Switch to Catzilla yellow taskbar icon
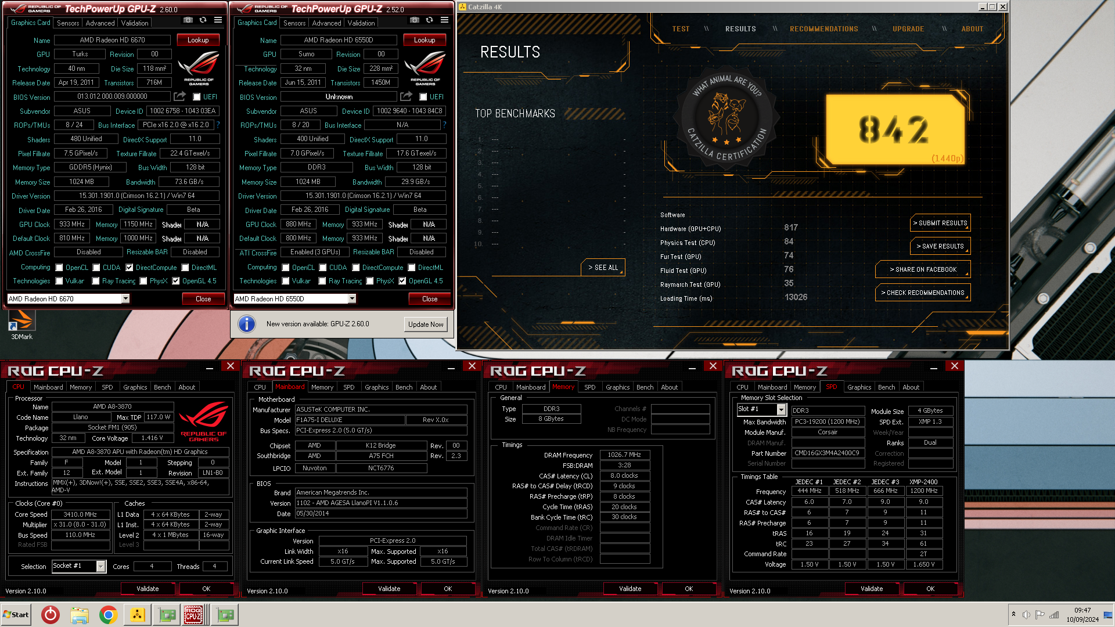The height and width of the screenshot is (627, 1115). 137,614
